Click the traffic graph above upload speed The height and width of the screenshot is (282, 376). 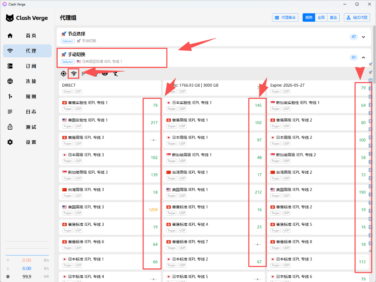pyautogui.click(x=27, y=248)
